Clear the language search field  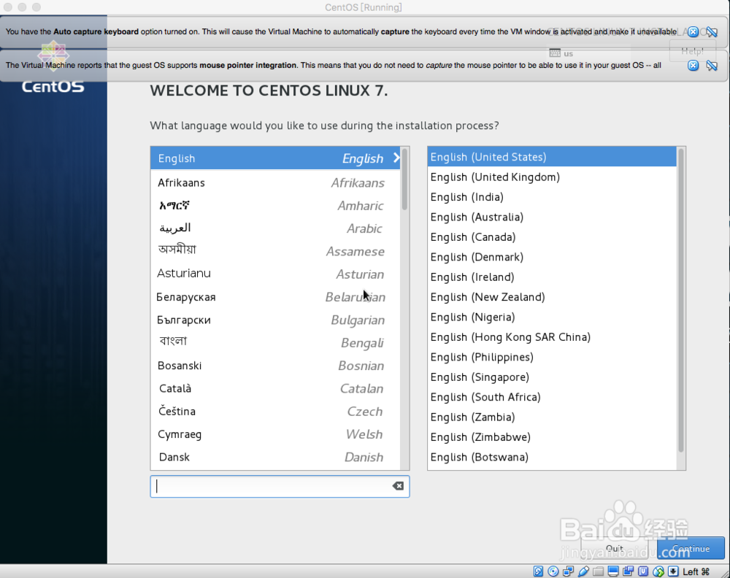(398, 486)
